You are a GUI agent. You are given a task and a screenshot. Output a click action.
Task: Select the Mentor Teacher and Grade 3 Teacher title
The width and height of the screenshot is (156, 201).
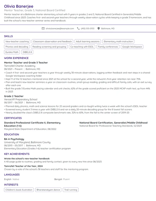[26, 63]
